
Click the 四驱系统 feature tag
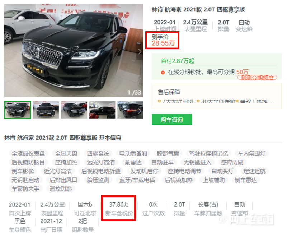click(x=98, y=153)
